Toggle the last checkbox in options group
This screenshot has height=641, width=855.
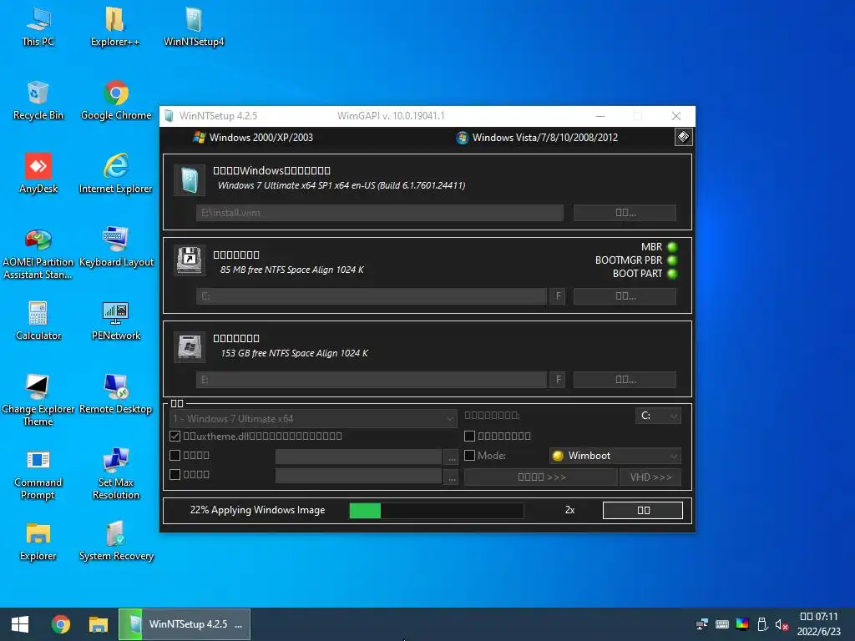(175, 474)
